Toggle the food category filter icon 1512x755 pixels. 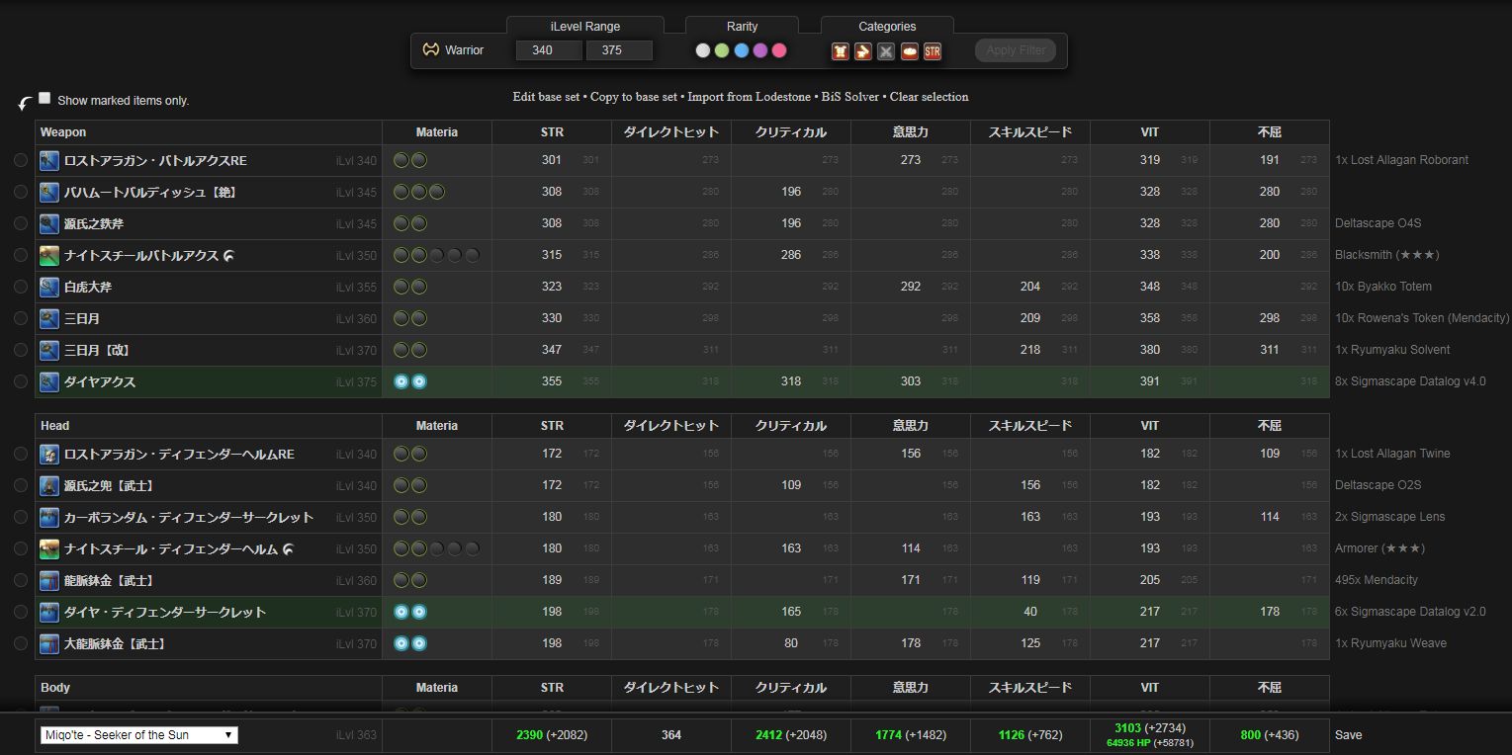pos(910,50)
